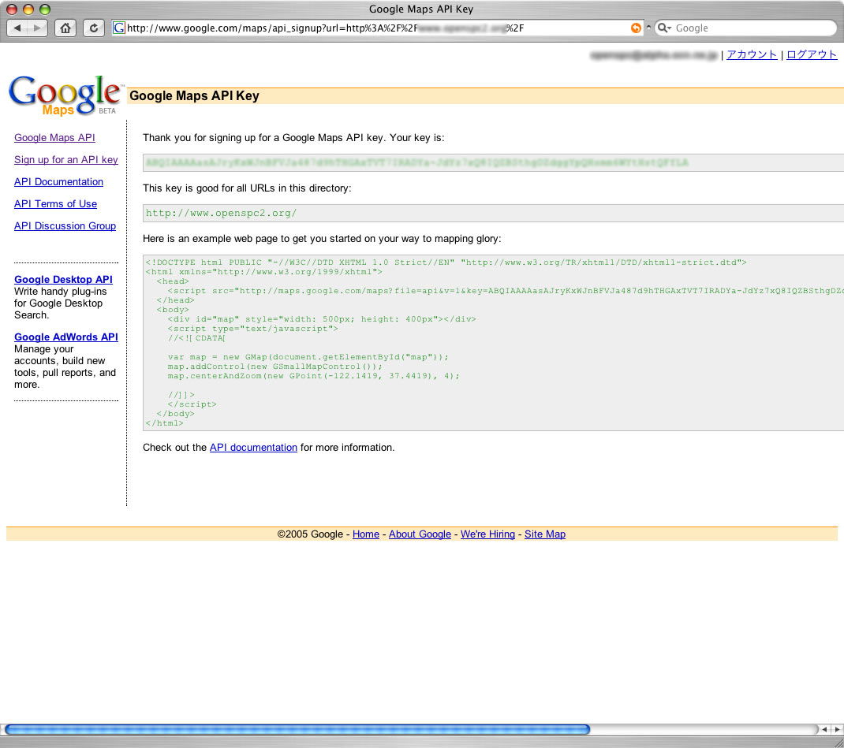This screenshot has height=748, width=844.
Task: Click the orange RSS/snapback icon in address bar
Action: [636, 28]
